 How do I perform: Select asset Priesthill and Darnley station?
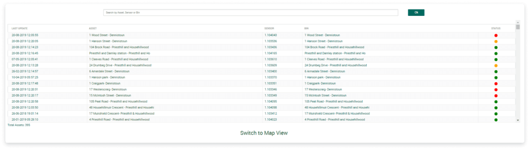(x=119, y=53)
